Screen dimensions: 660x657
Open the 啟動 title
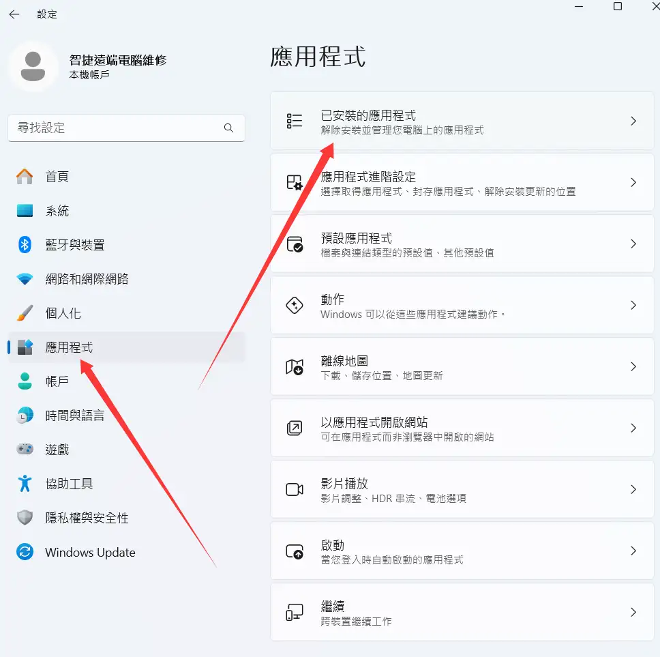pyautogui.click(x=333, y=545)
